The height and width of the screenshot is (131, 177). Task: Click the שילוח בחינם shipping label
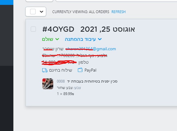[x=61, y=70]
